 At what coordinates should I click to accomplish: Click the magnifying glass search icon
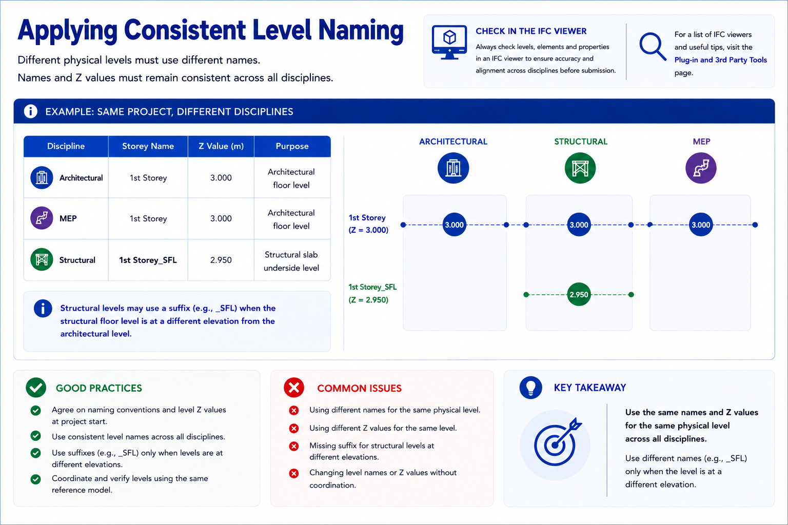[x=653, y=47]
